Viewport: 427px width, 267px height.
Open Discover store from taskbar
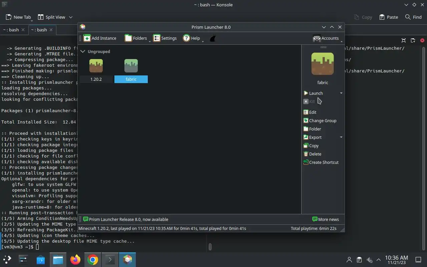click(41, 259)
